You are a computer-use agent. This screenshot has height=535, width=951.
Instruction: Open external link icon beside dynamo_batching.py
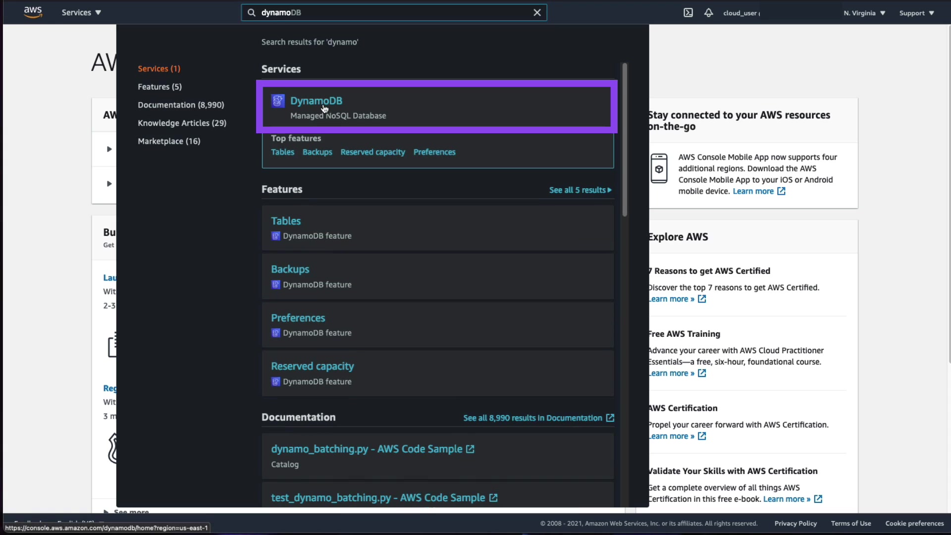[470, 449]
